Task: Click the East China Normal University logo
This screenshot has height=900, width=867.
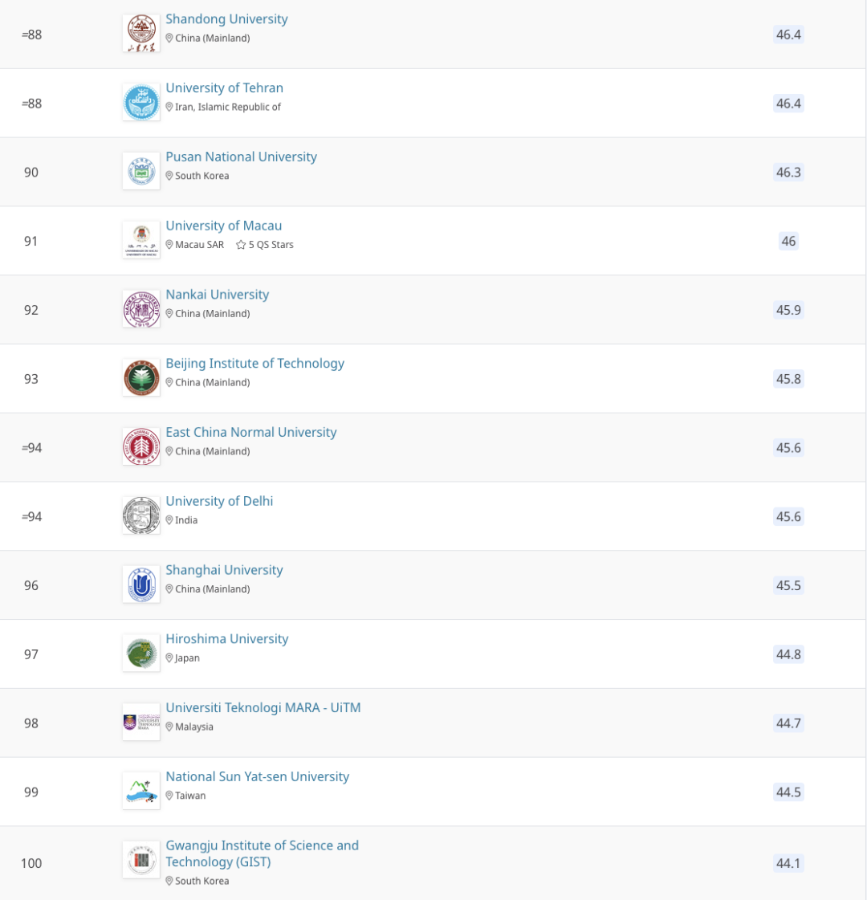Action: (x=141, y=446)
